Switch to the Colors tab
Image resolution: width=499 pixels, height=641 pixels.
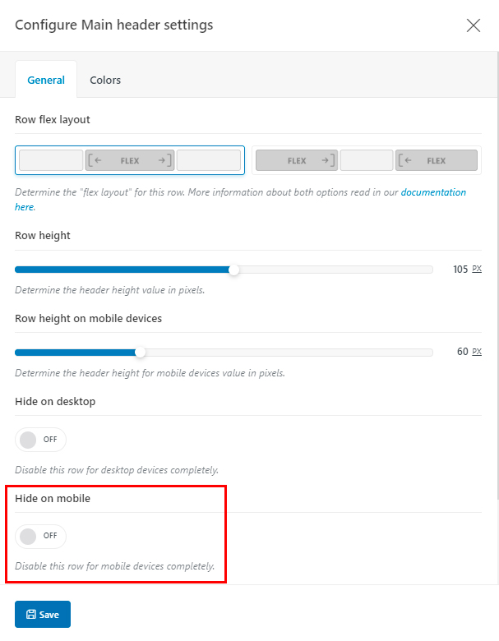105,80
